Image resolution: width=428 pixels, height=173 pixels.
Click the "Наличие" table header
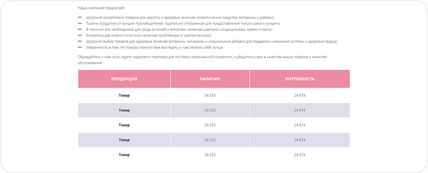210,79
